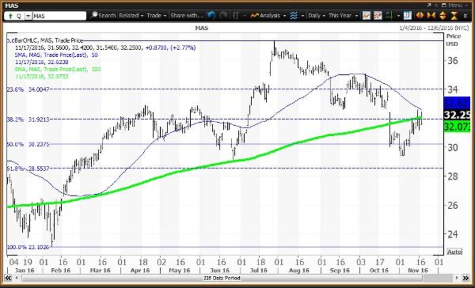Jump to chart end double-right arrow
This screenshot has width=475, height=288.
pos(465,278)
